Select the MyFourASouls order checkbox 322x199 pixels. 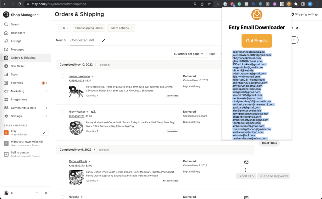click(x=62, y=161)
